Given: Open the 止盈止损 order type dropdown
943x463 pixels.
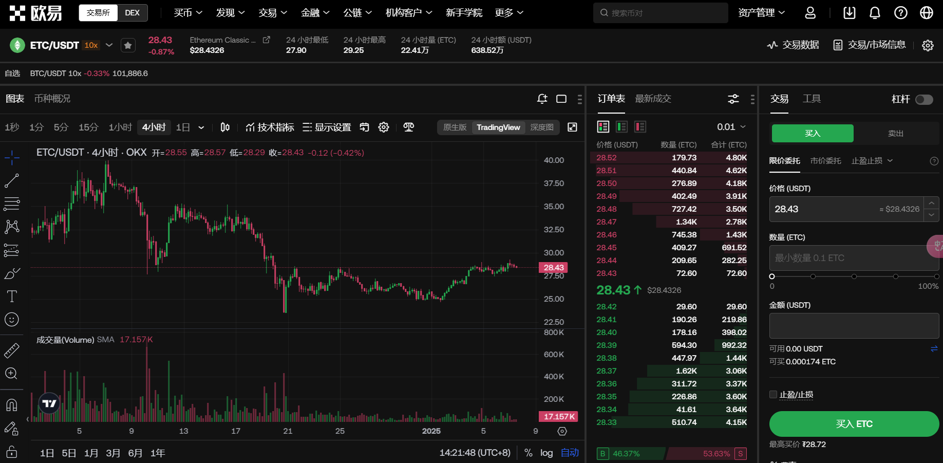Looking at the screenshot, I should 872,161.
